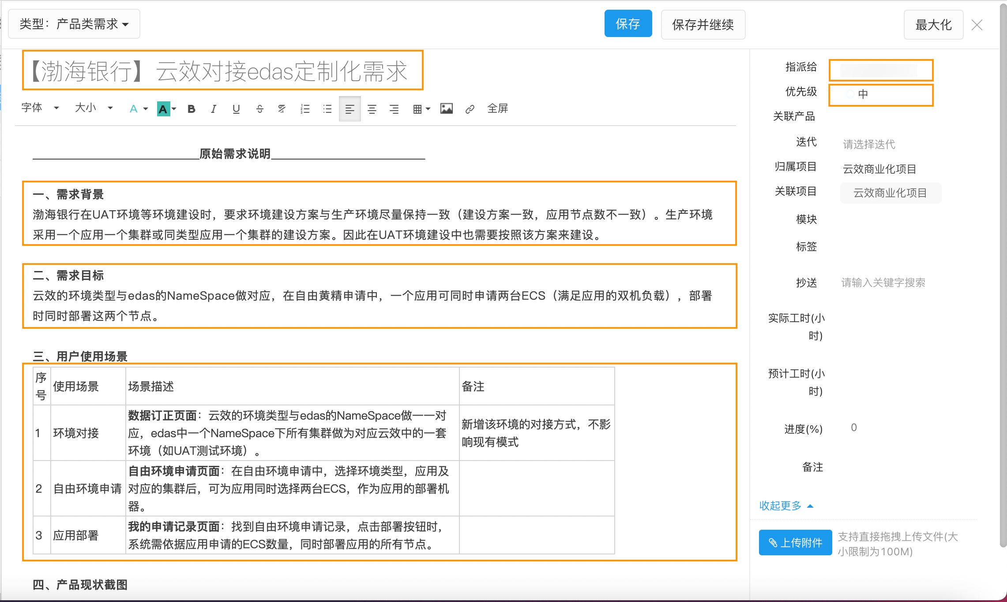1007x602 pixels.
Task: Click the 保存并继续 button
Action: (x=703, y=25)
